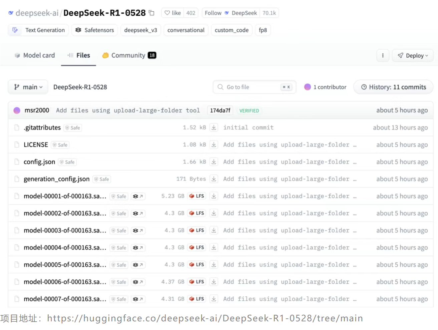Download the LICENSE file
The height and width of the screenshot is (330, 438).
214,145
